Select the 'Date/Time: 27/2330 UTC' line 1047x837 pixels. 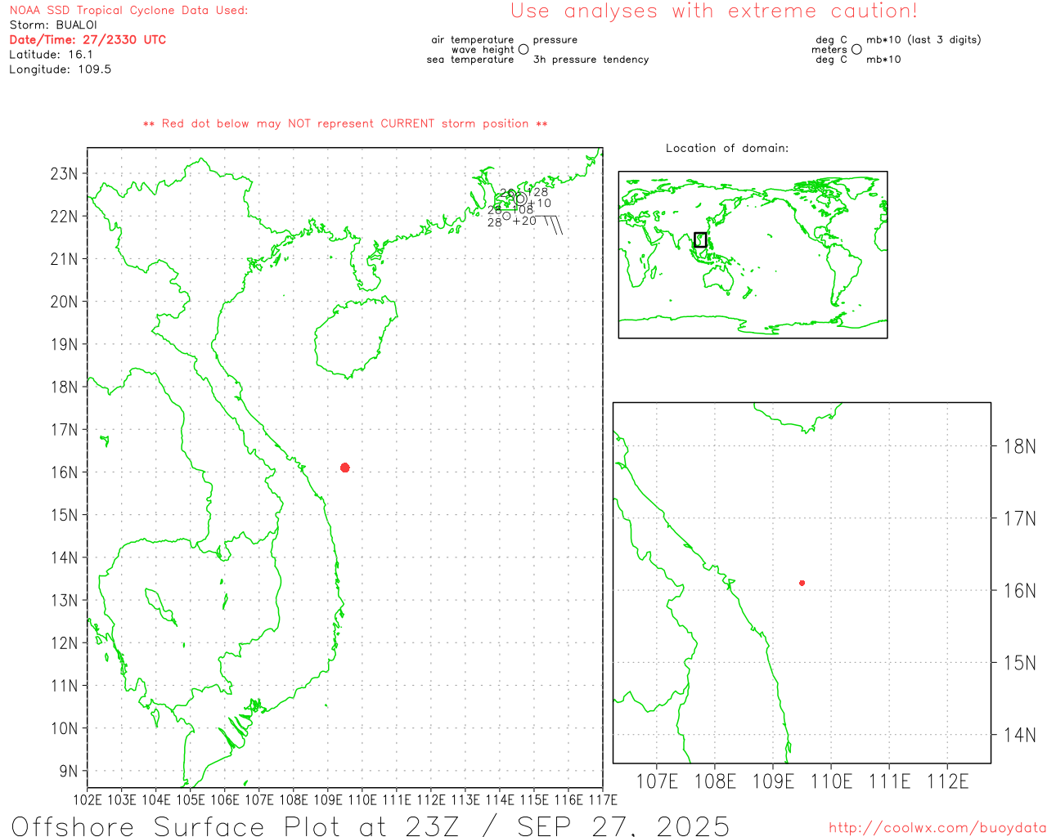click(88, 40)
